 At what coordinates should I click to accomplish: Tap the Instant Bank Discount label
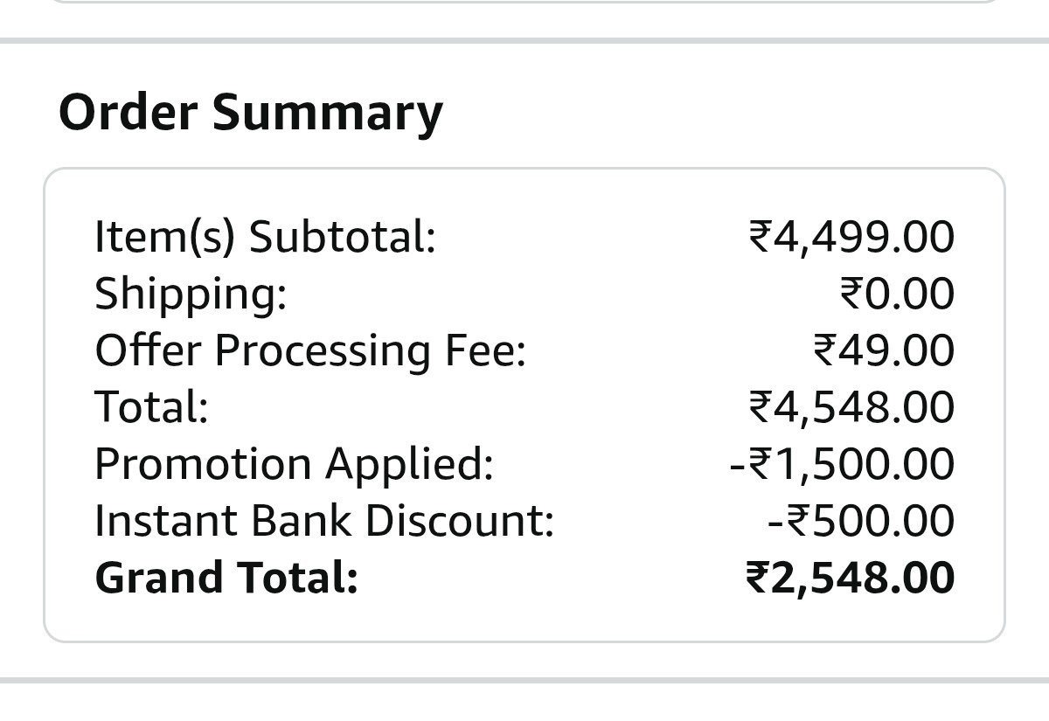[x=324, y=520]
